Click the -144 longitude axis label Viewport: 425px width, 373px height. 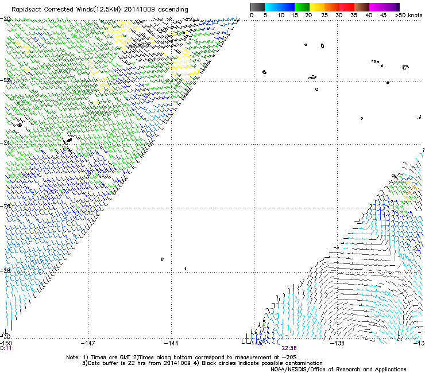click(171, 343)
